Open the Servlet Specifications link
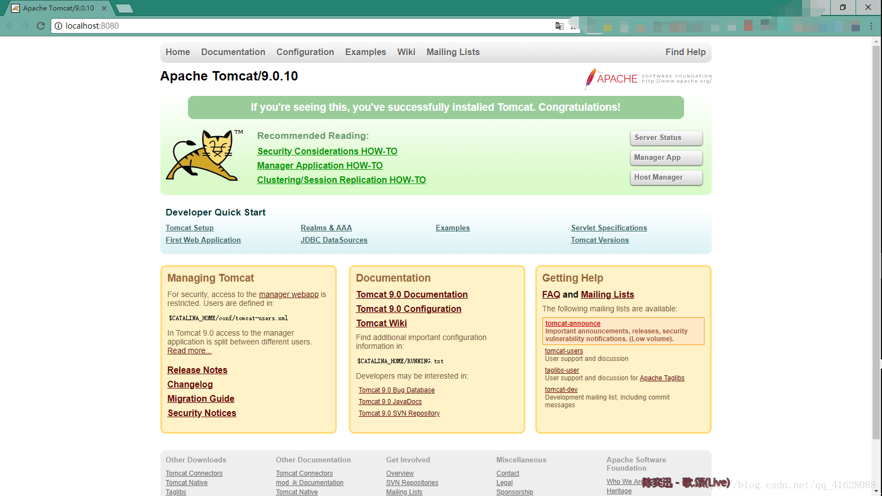This screenshot has width=882, height=496. (x=609, y=228)
